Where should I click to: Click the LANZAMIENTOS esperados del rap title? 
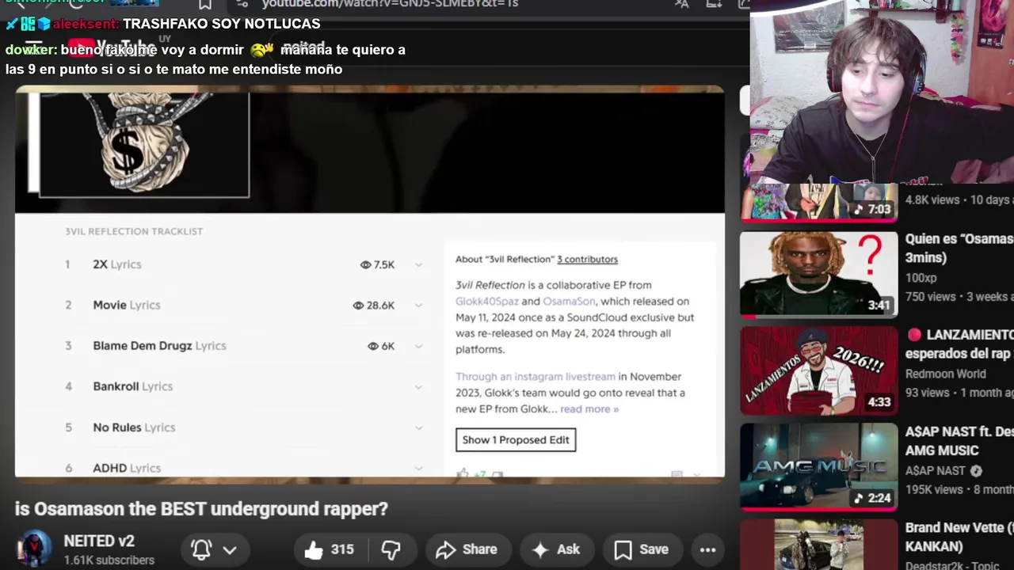click(x=959, y=344)
